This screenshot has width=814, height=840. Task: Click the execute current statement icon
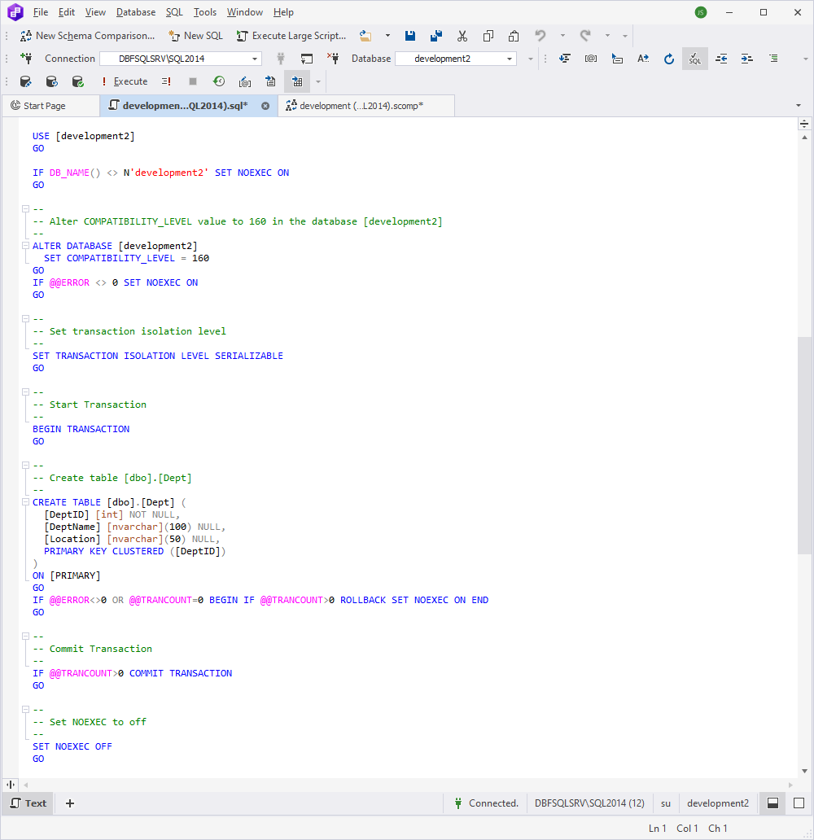[166, 81]
